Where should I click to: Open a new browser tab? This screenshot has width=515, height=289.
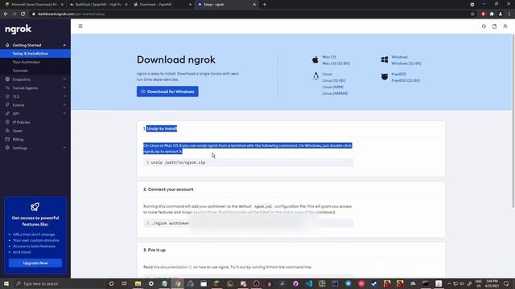pos(265,5)
